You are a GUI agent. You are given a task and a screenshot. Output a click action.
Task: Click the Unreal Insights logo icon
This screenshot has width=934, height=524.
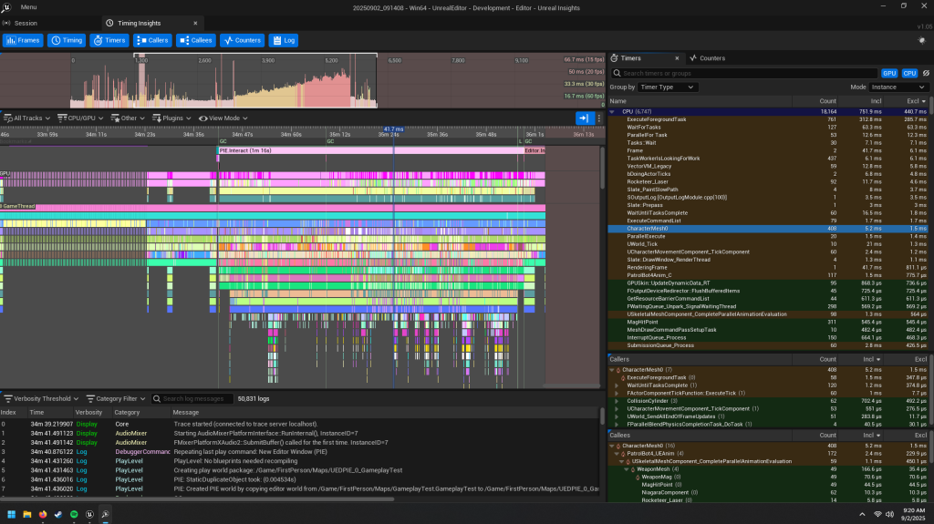coord(6,7)
